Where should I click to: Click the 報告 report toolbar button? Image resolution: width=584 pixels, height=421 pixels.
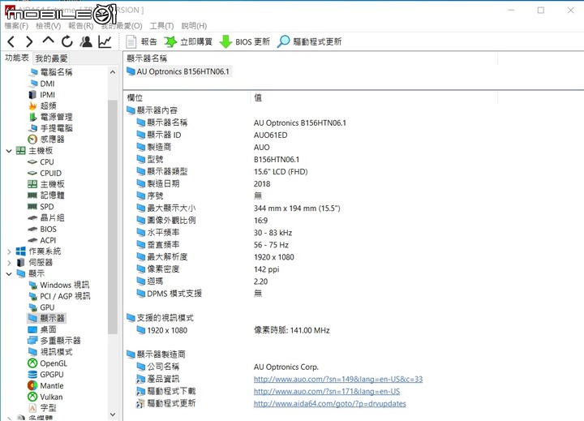141,41
